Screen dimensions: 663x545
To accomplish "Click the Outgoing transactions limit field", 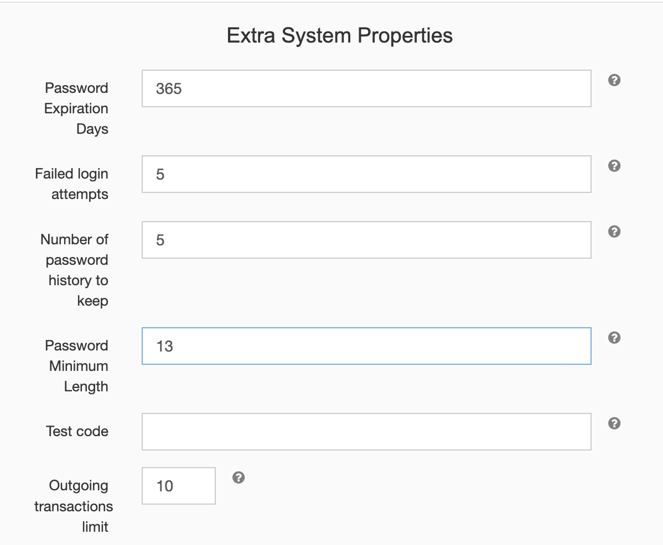I will (x=178, y=485).
